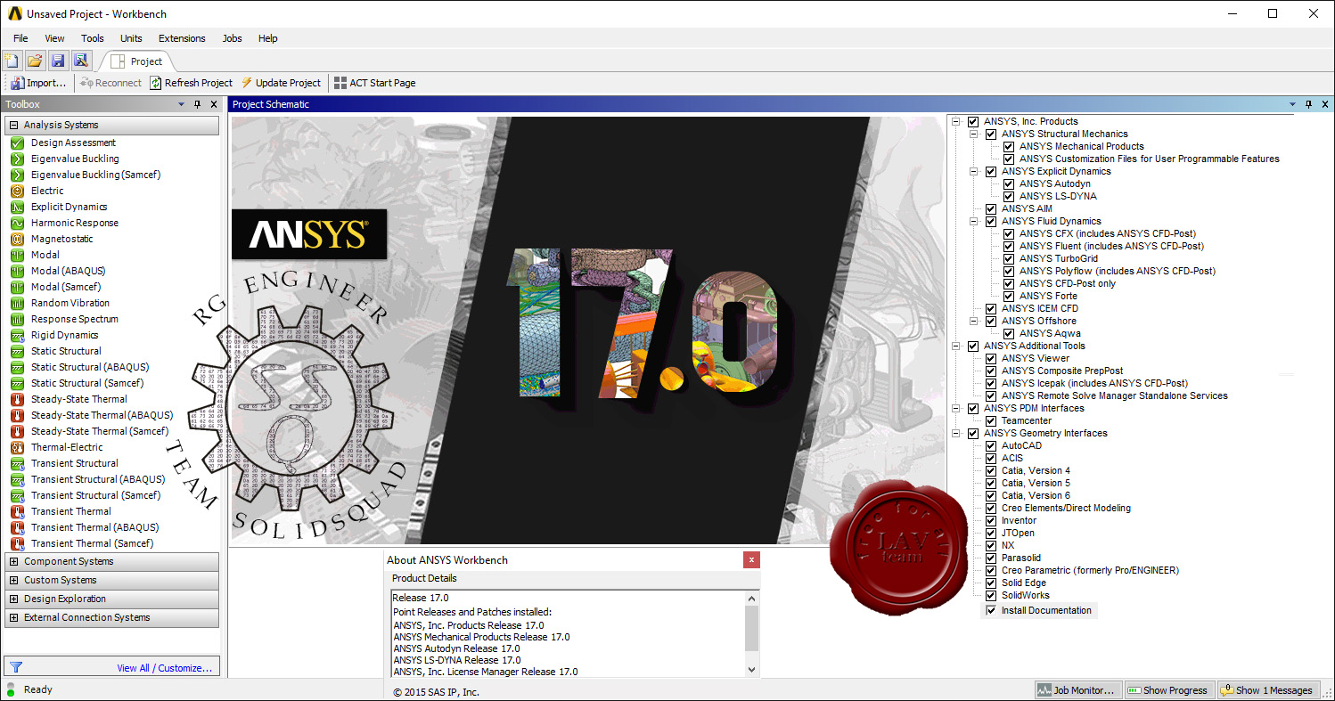Image resolution: width=1335 pixels, height=701 pixels.
Task: Uncheck Catia, Version 5 checkbox
Action: (x=991, y=483)
